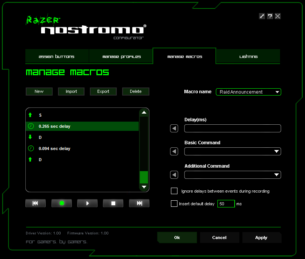Viewport: 305px width, 259px height.
Task: Switch to the Manage Profiles tab
Action: pos(121,56)
